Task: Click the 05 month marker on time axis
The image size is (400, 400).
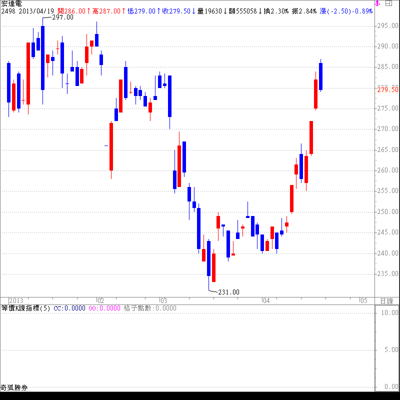Action: click(x=363, y=300)
